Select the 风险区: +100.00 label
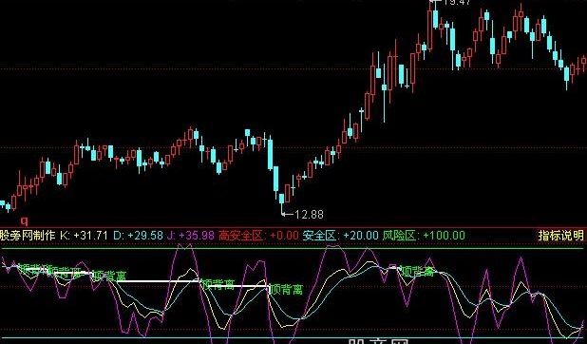The height and width of the screenshot is (344, 587). coord(424,236)
